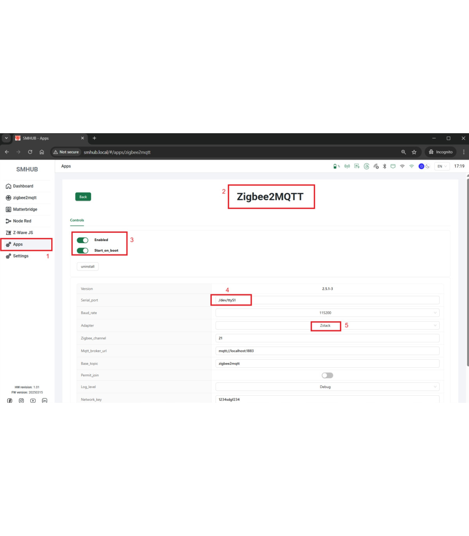The image size is (469, 536).
Task: Open the YouTube link in sidebar footer
Action: 33,400
